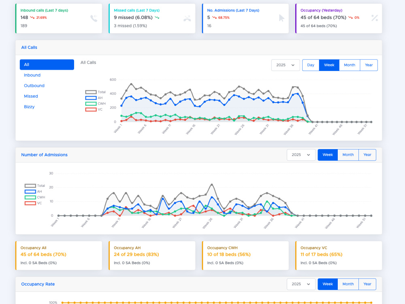Click '45 of 64 beds (70%)' in Occupancy All
Image resolution: width=405 pixels, height=304 pixels.
[43, 255]
